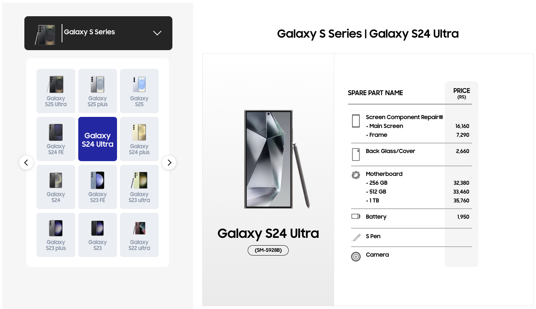Expand the Galaxy S Series dropdown chevron
The image size is (536, 309).
pyautogui.click(x=157, y=33)
